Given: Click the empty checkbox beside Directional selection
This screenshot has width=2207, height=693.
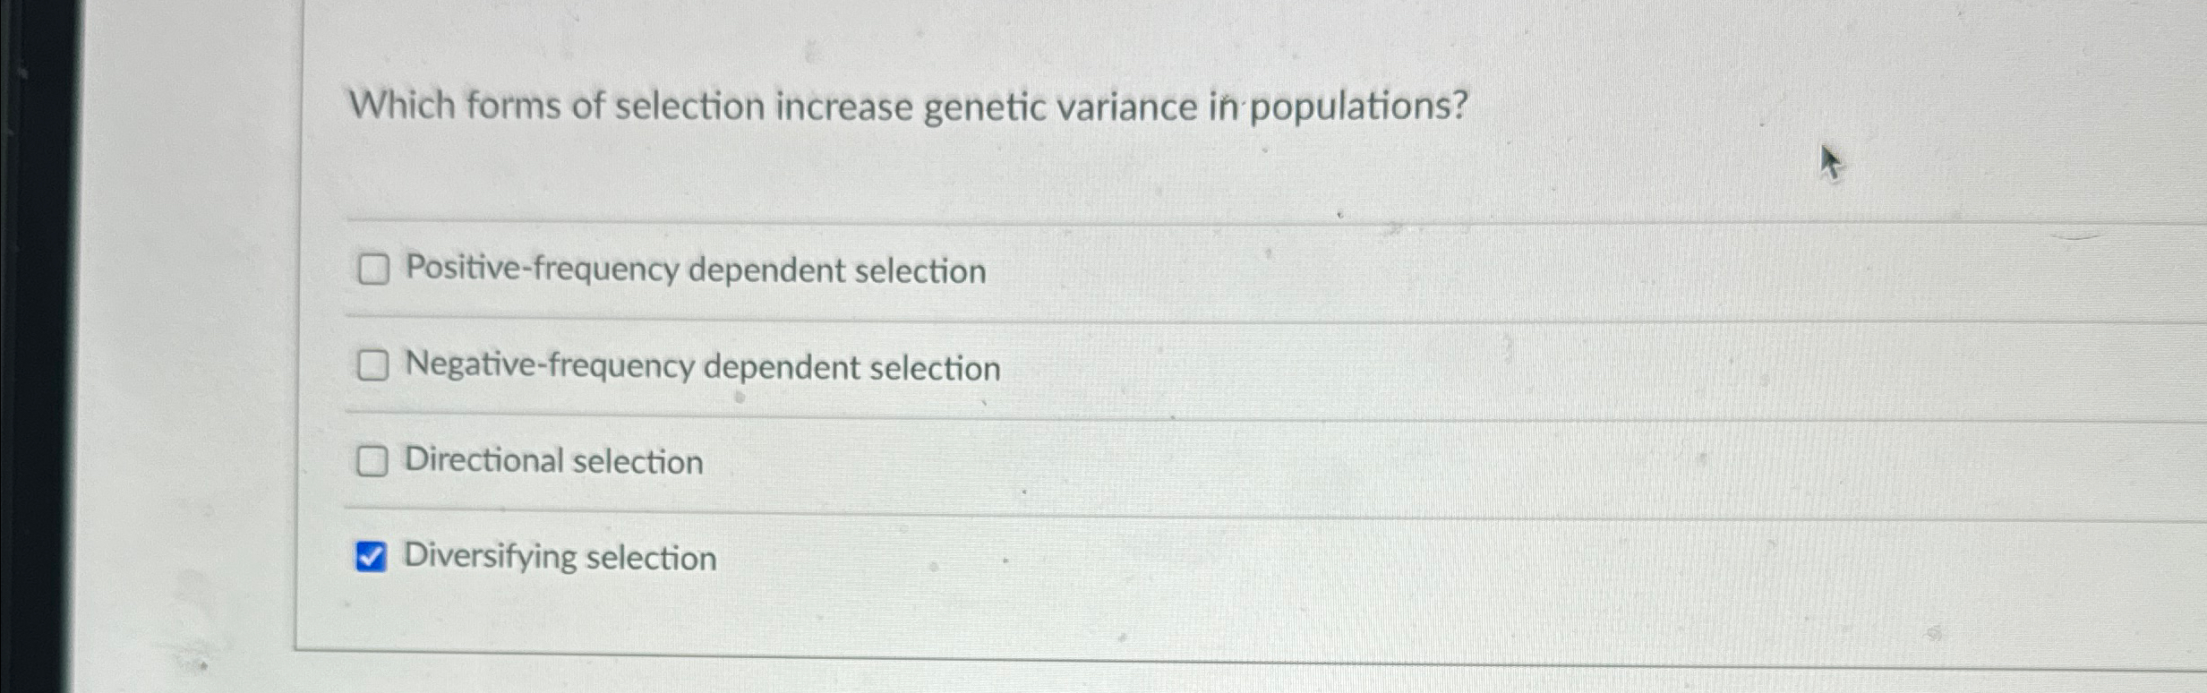Looking at the screenshot, I should [x=373, y=462].
